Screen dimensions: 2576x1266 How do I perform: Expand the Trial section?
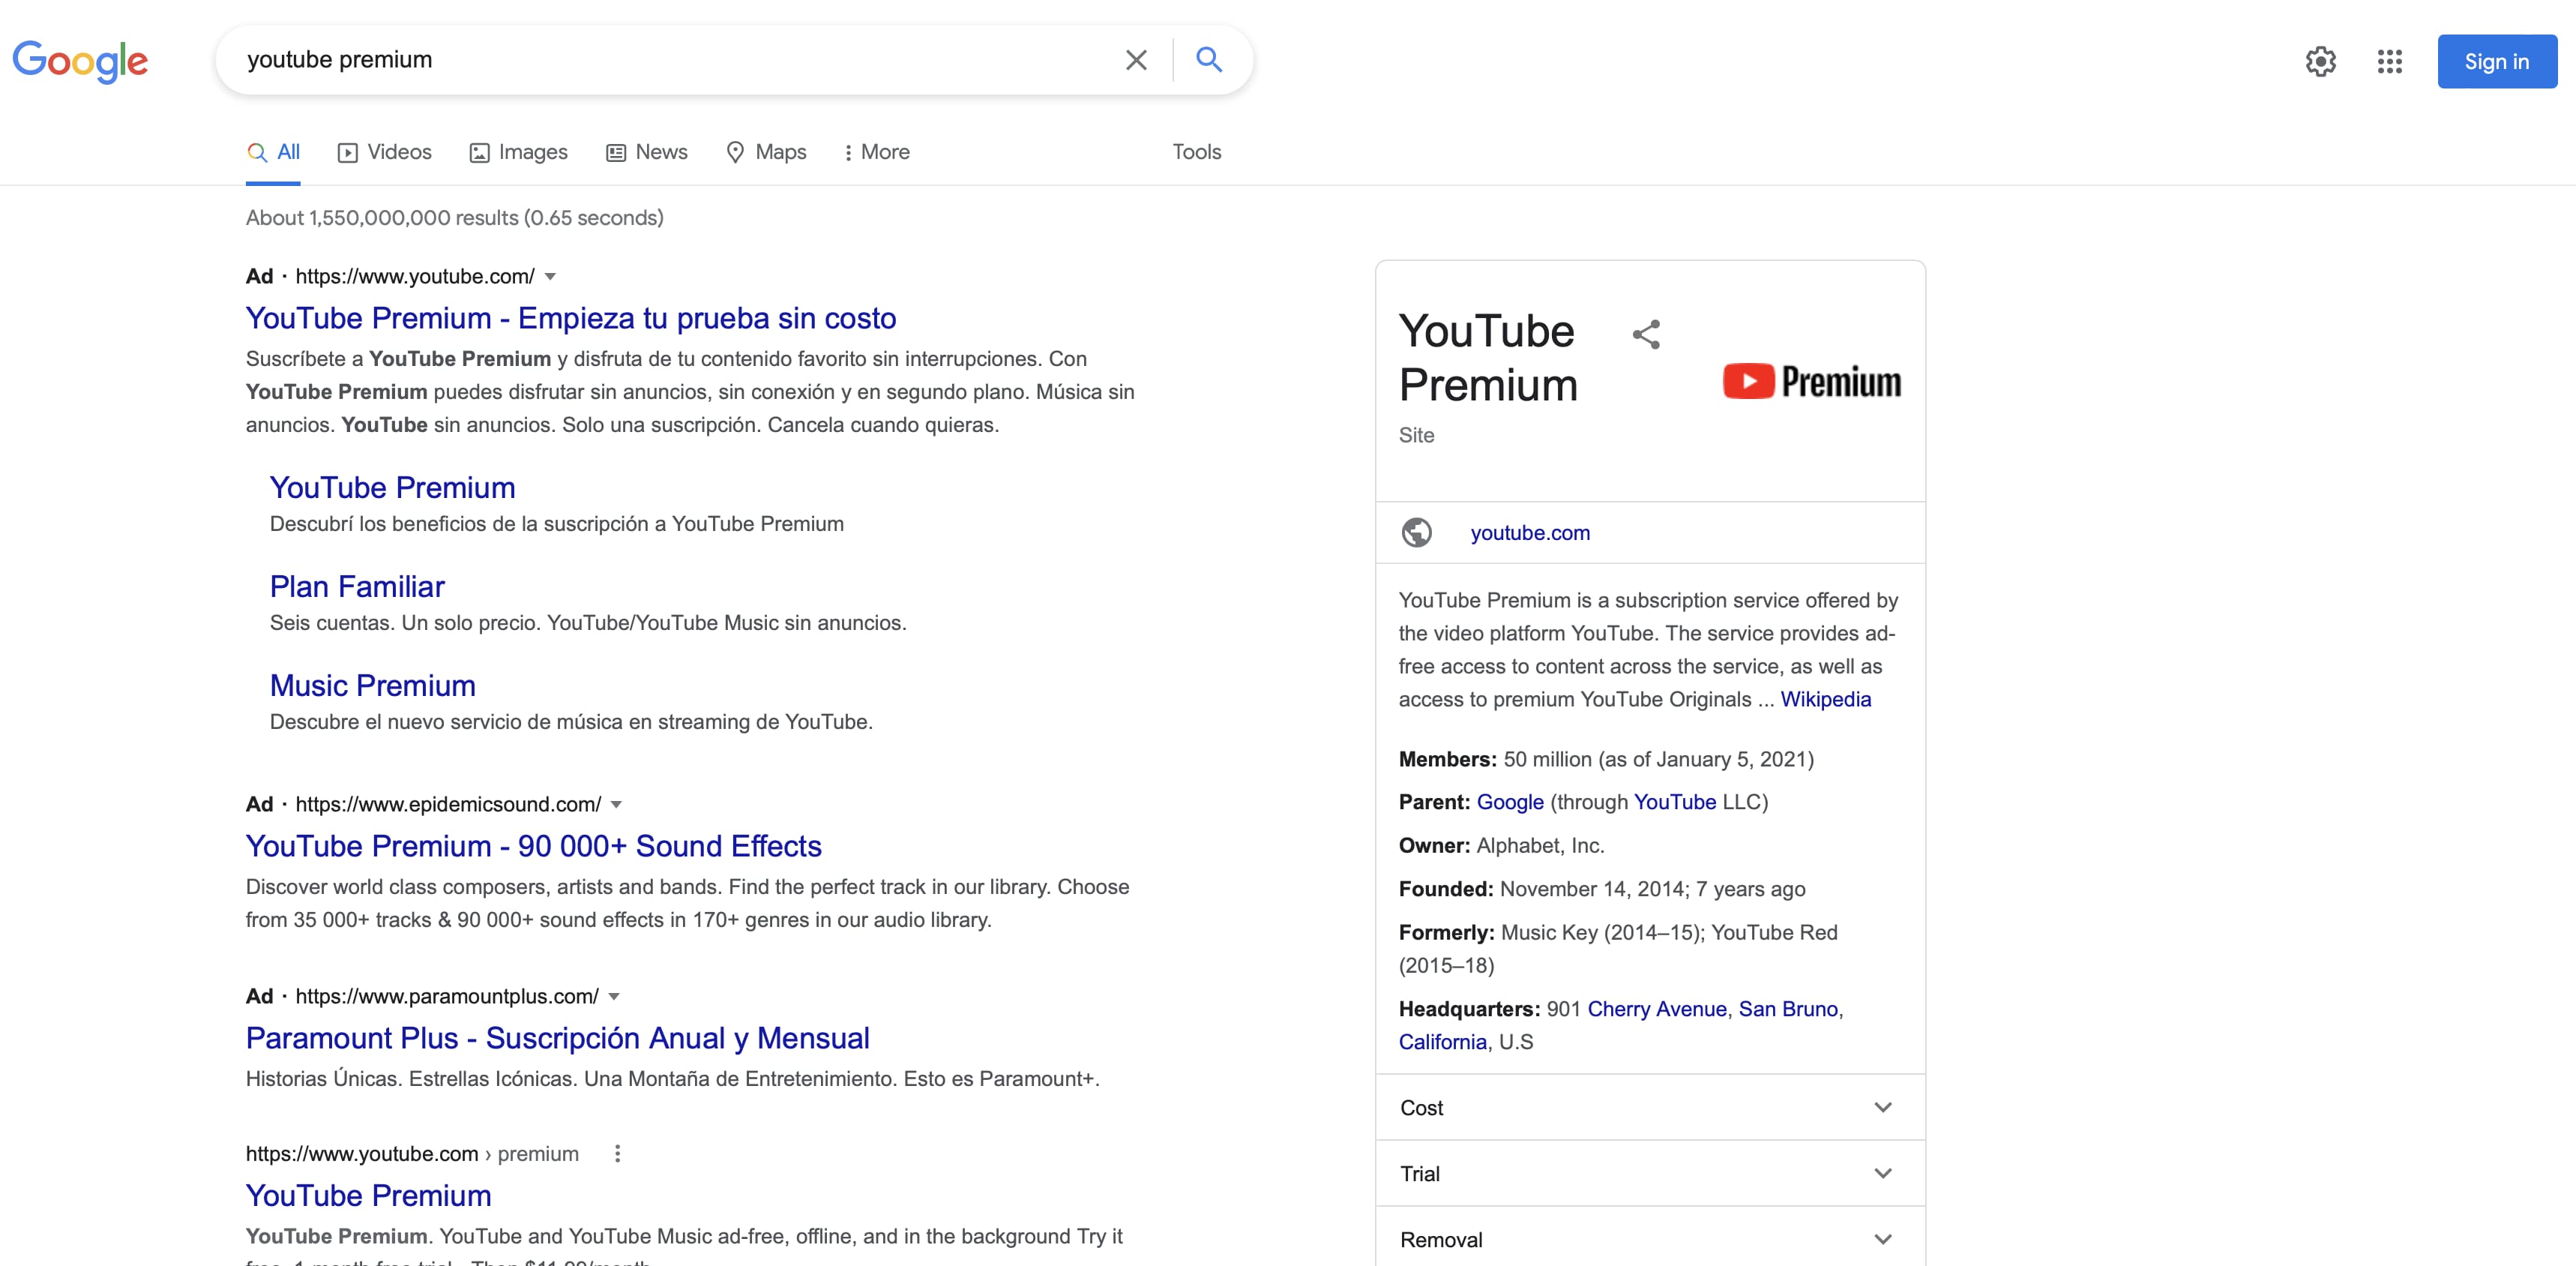pos(1650,1174)
